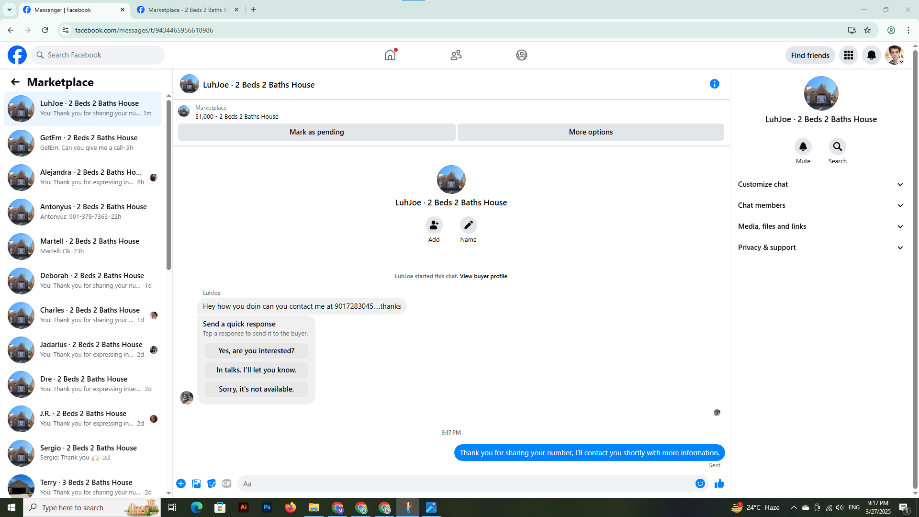
Task: Click the Find friends button
Action: 810,55
